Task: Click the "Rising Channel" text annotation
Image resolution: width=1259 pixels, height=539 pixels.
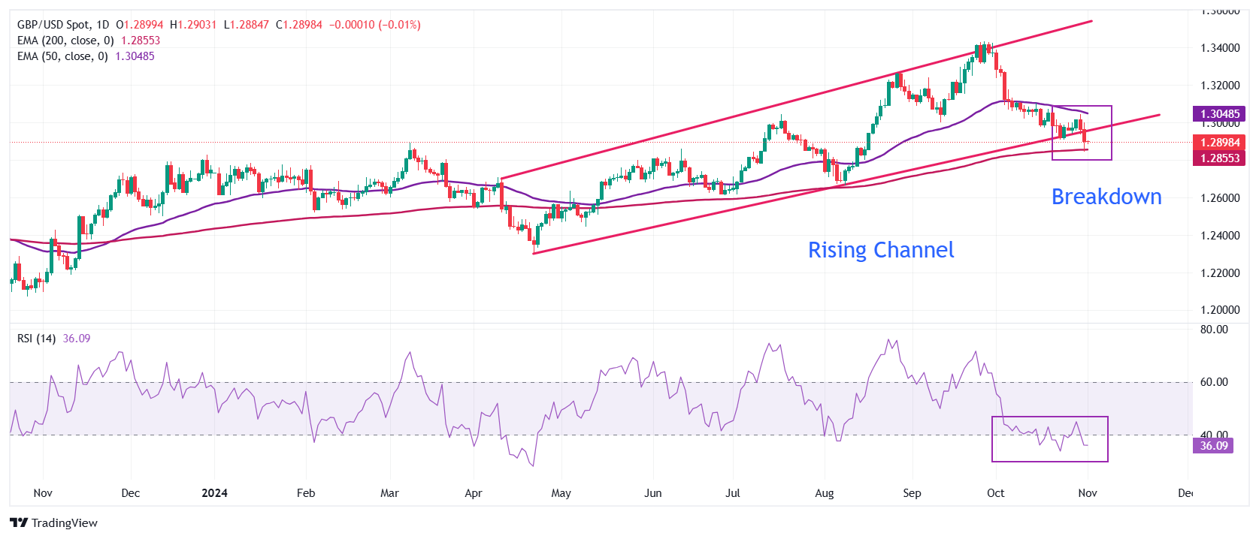Action: pyautogui.click(x=880, y=250)
